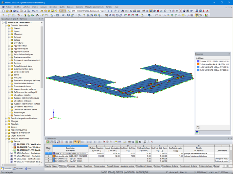Viewport: 233px width, 174px height.
Task: Expand the Barres tree node
Action: tap(9, 75)
